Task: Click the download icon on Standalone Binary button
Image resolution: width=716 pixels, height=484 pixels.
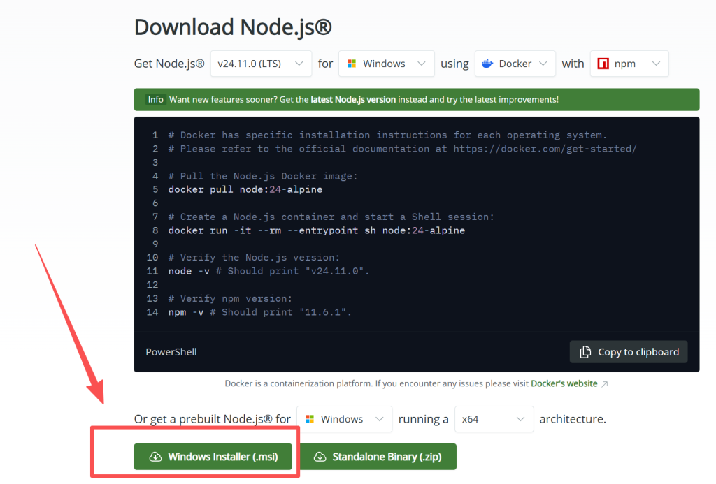Action: click(320, 457)
